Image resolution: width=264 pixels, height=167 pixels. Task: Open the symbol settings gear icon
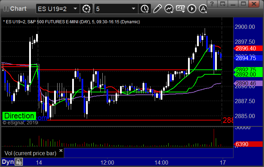coord(86,9)
